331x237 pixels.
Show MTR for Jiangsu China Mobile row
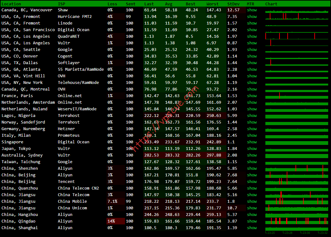point(252,201)
